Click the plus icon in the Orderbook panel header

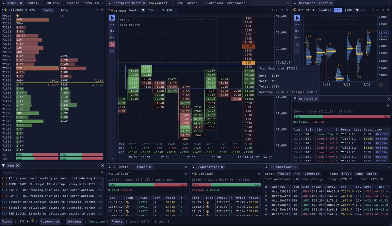click(97, 10)
